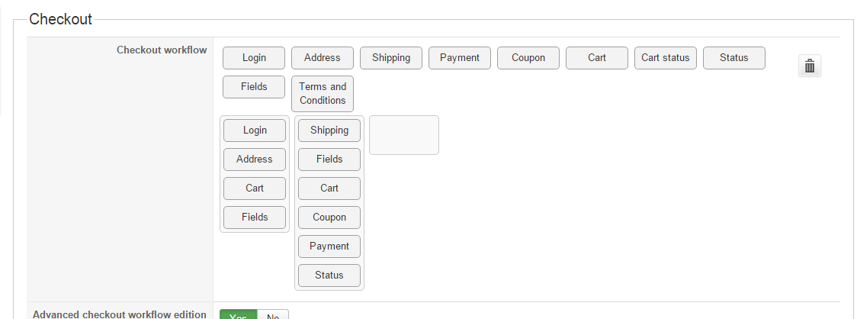The image size is (857, 319).
Task: Click the empty third workflow step box
Action: (x=404, y=135)
